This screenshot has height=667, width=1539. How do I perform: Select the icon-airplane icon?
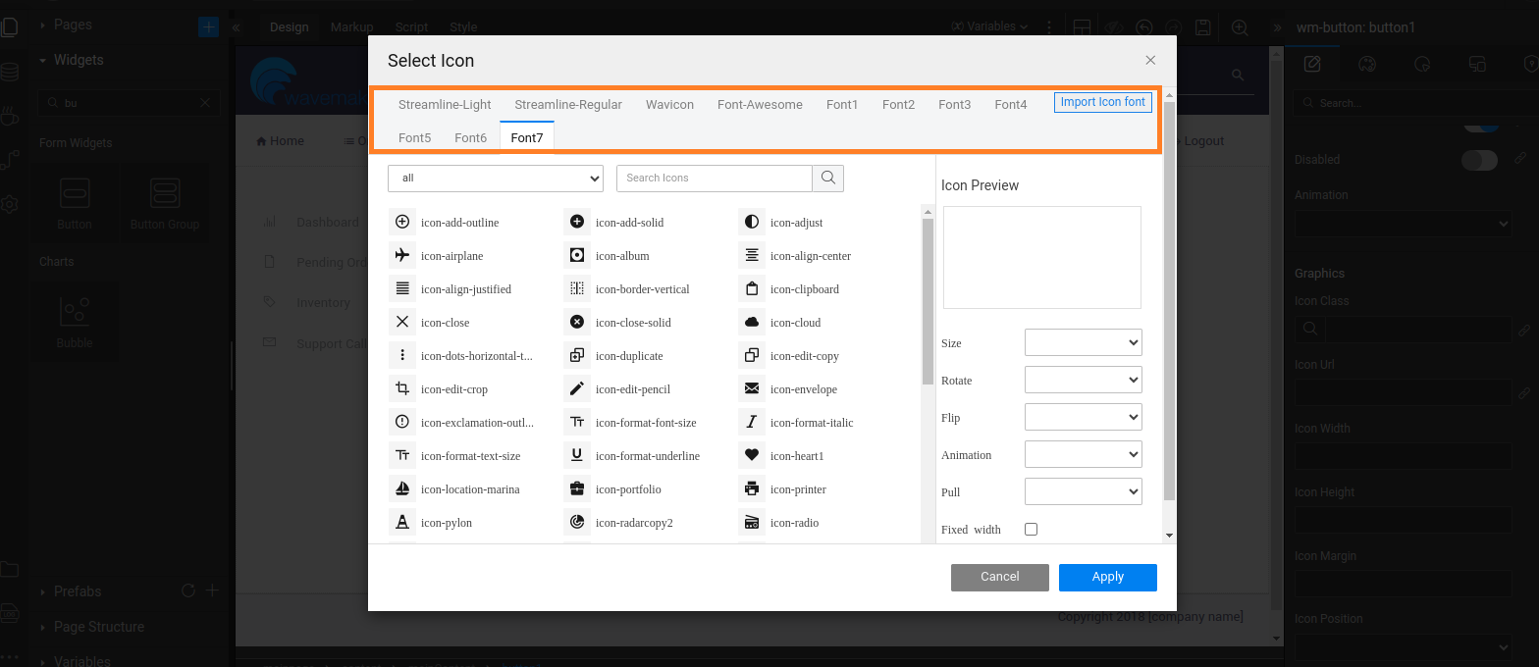pos(402,256)
